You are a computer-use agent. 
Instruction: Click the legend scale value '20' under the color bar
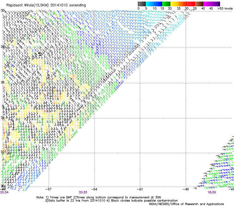tap(170, 8)
